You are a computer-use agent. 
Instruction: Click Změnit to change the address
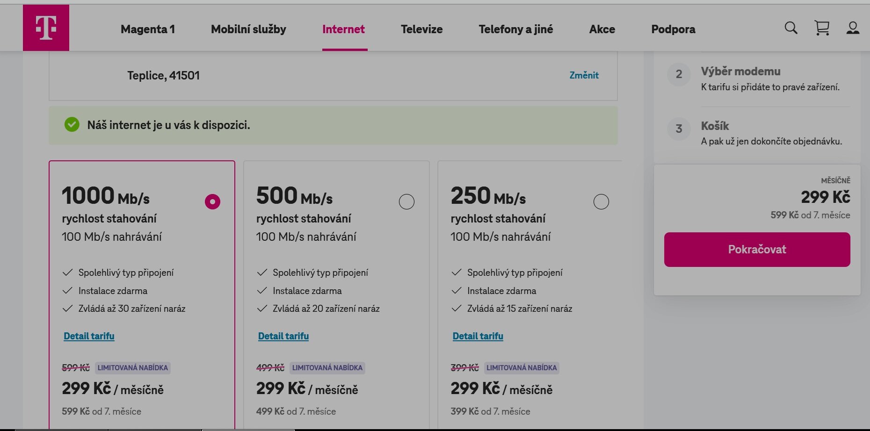click(584, 75)
